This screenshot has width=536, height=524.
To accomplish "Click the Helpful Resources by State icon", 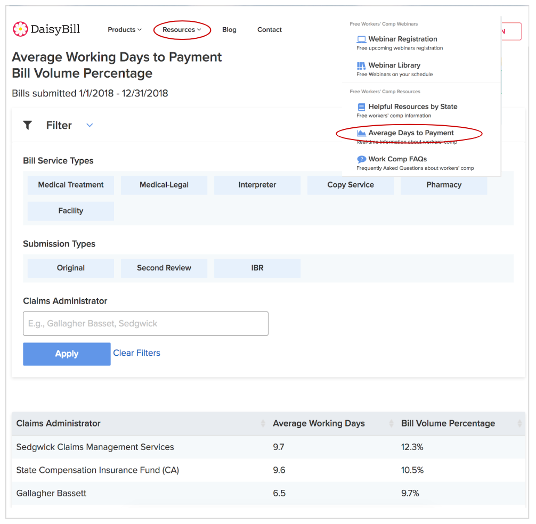I will (361, 107).
